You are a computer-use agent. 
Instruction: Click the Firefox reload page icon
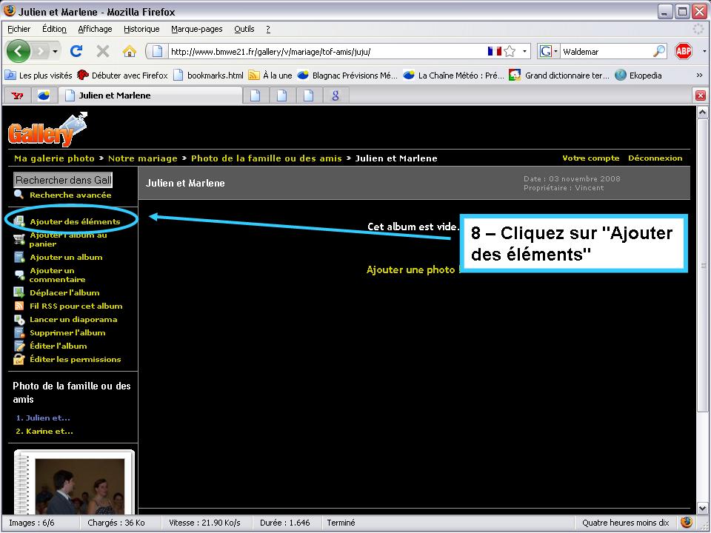[76, 51]
